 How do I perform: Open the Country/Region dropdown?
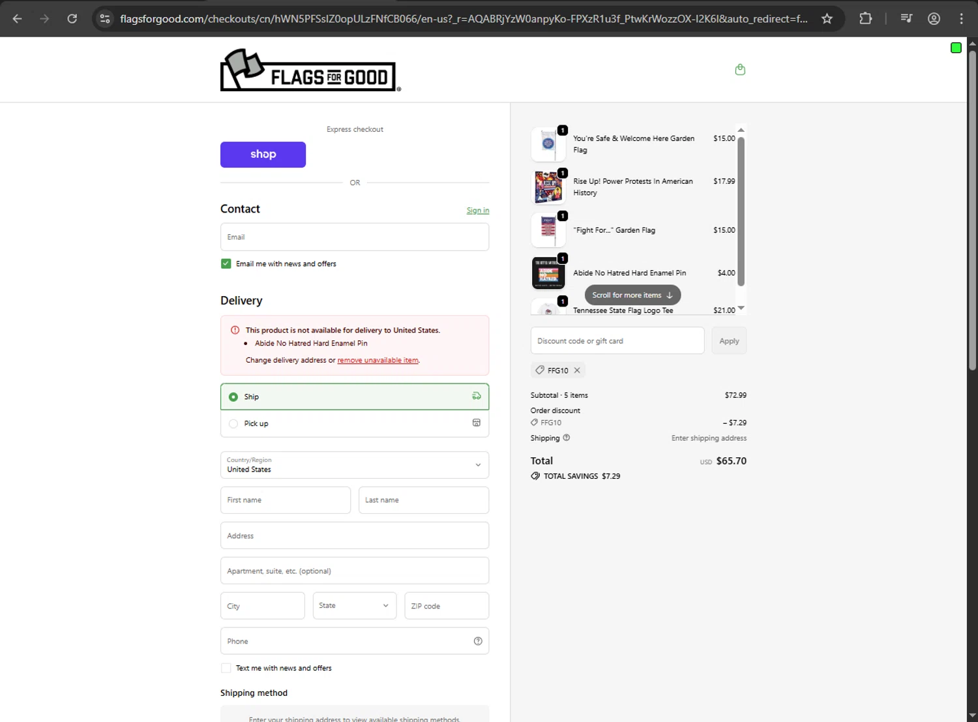tap(355, 465)
